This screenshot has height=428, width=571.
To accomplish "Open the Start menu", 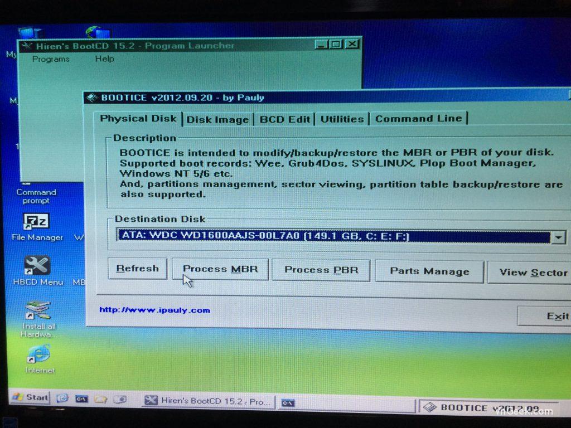I will point(30,397).
